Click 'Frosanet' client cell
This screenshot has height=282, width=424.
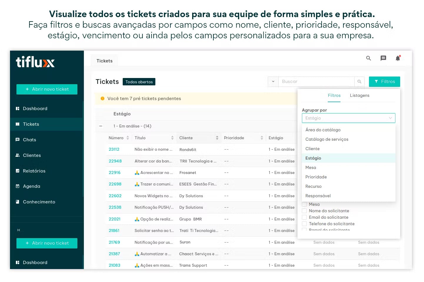188,173
